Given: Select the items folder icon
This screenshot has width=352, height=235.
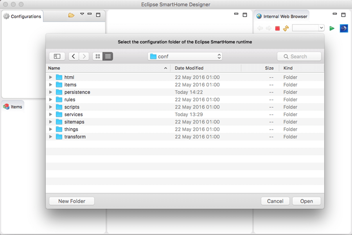Looking at the screenshot, I should [x=59, y=84].
